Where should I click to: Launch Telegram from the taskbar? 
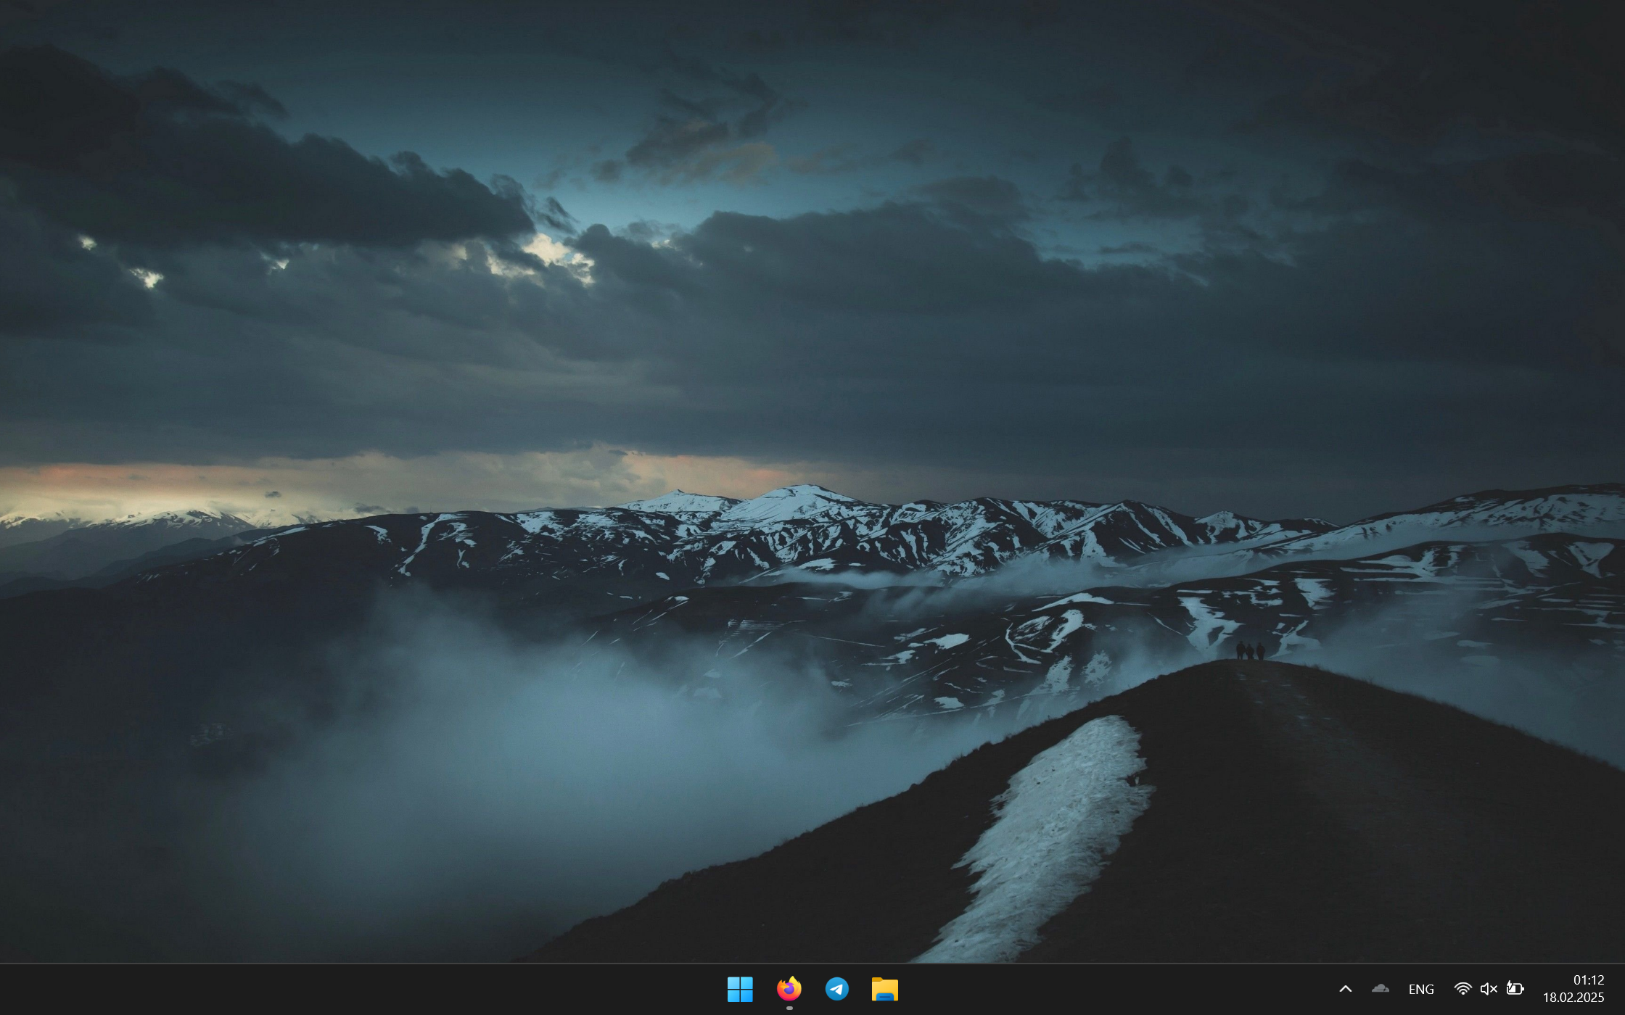(836, 989)
